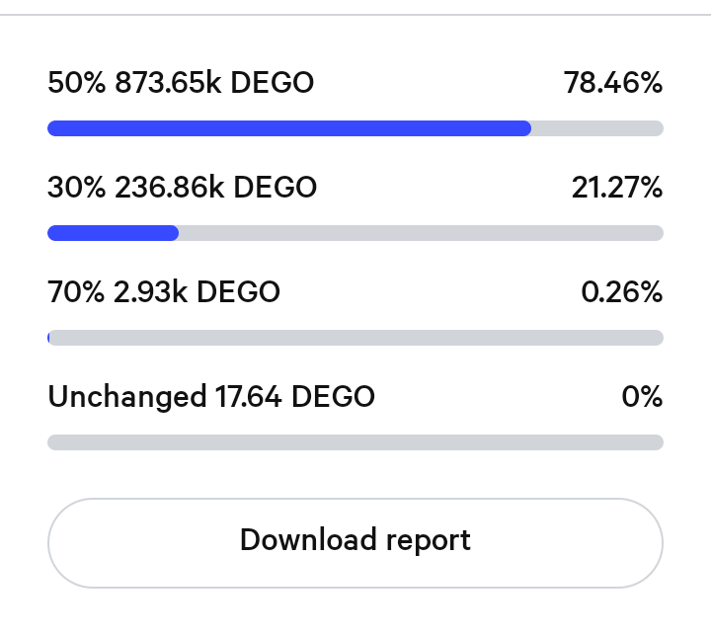The image size is (711, 636).
Task: Click the grey unfilled part of the 0.26% bar
Action: coord(356,338)
